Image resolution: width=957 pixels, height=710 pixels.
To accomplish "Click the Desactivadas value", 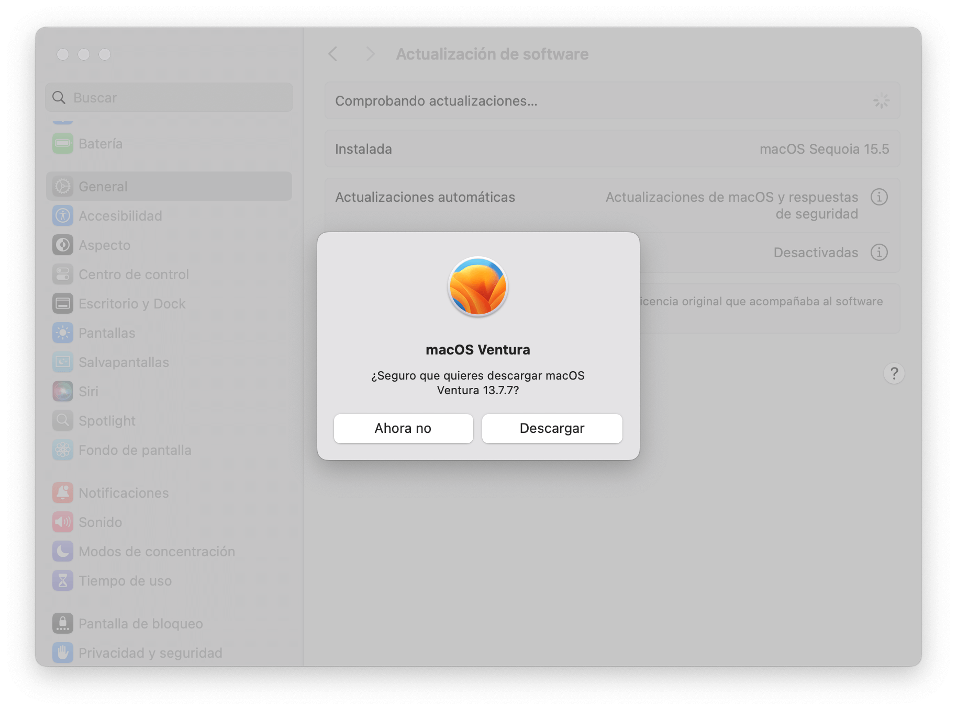I will pos(816,253).
